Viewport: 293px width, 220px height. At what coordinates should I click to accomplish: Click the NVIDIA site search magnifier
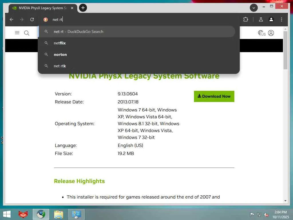point(27,33)
